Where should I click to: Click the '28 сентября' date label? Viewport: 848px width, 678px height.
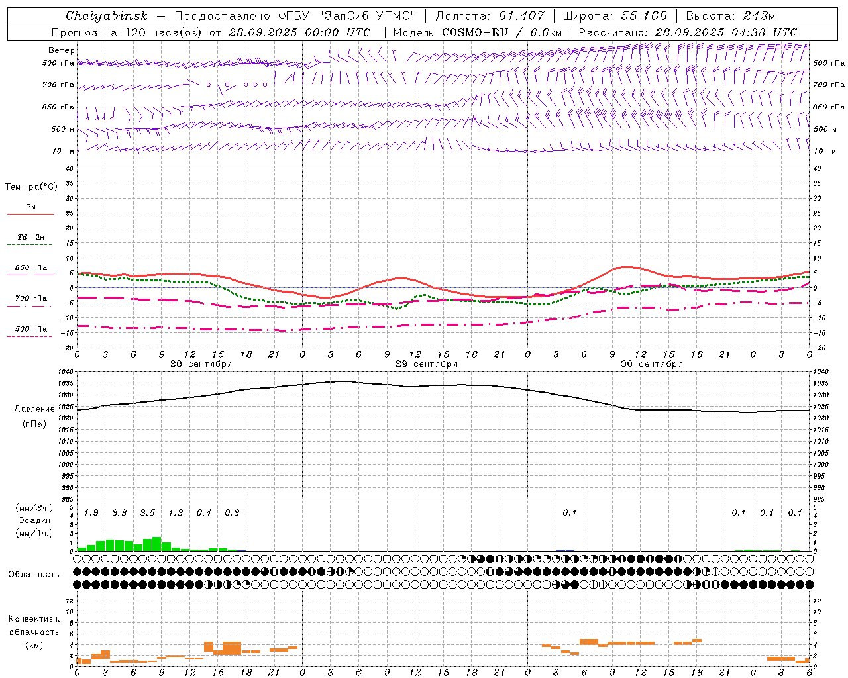tap(201, 364)
